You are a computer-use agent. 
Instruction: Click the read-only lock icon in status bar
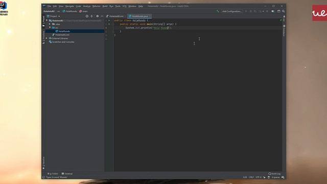[x=265, y=177]
